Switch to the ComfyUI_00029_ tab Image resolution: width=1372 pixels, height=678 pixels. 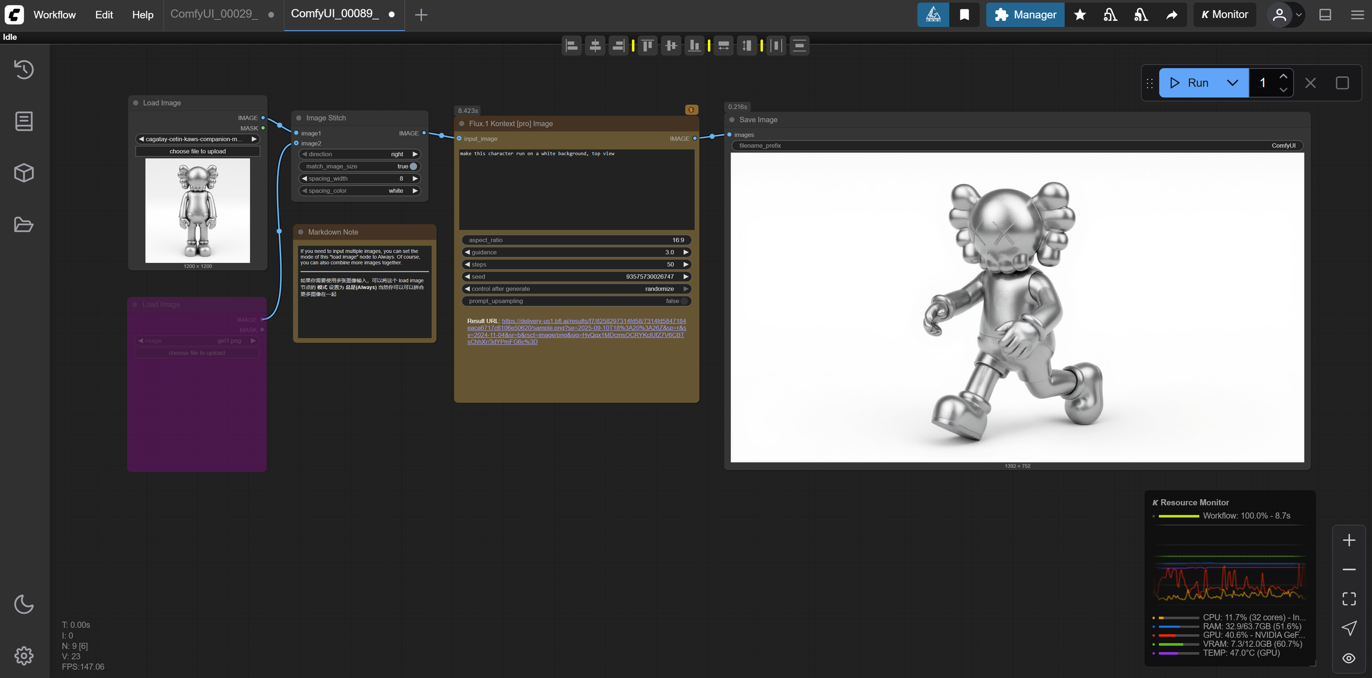coord(214,14)
